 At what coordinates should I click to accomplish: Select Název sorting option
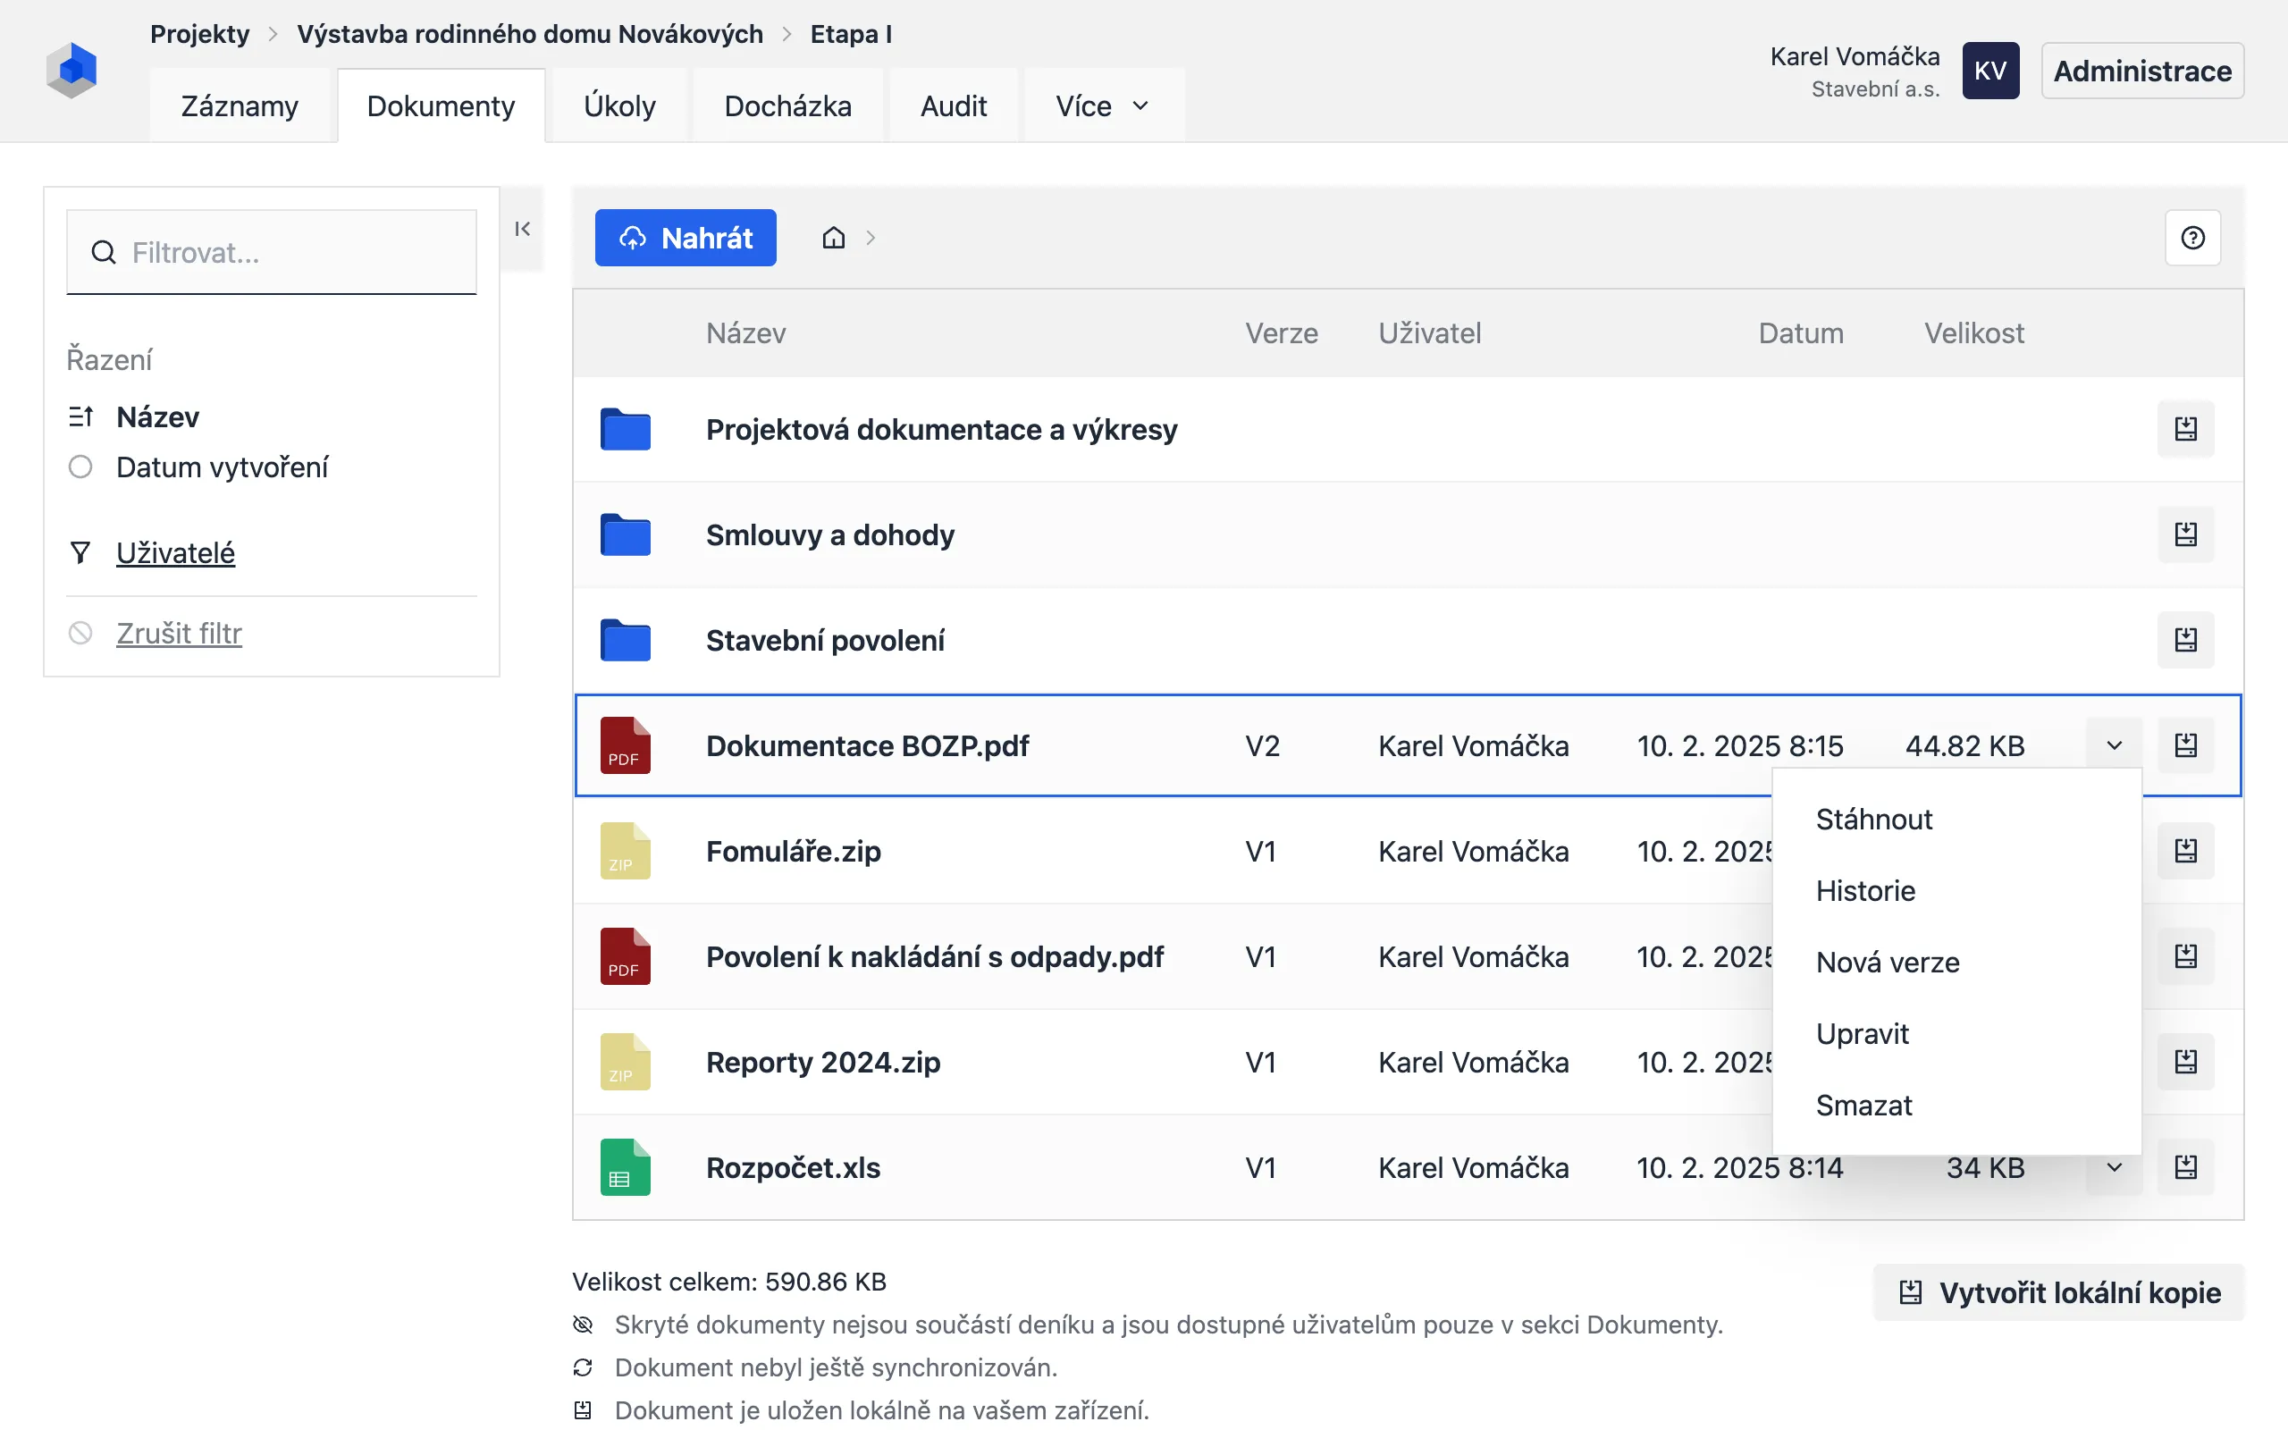tap(157, 417)
